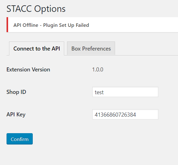Image resolution: width=178 pixels, height=165 pixels.
Task: Focus the Shop ID input field
Action: pyautogui.click(x=125, y=92)
